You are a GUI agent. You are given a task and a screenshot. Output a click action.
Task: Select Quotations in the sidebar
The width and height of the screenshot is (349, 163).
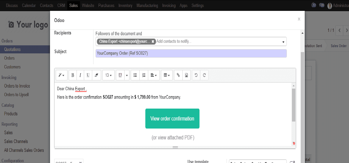[x=25, y=49]
